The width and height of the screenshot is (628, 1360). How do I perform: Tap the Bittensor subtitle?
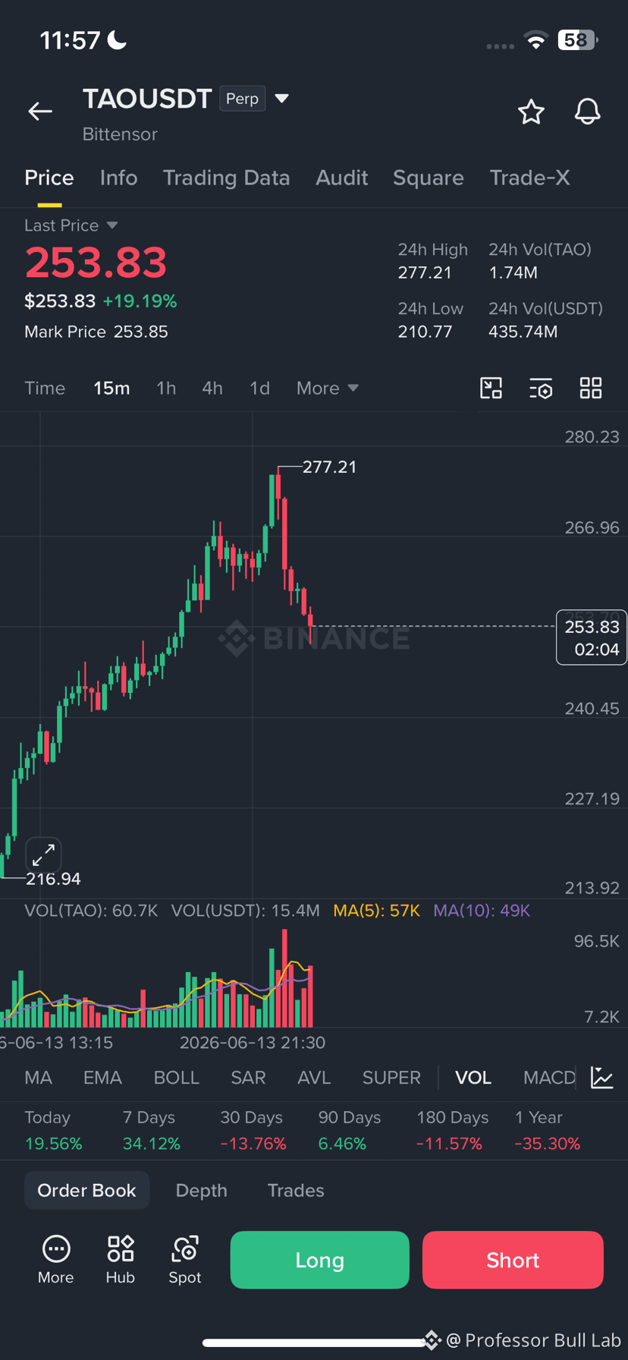pos(120,134)
